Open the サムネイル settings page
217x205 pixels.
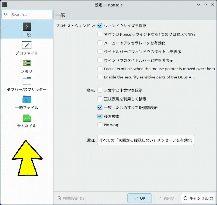click(27, 118)
